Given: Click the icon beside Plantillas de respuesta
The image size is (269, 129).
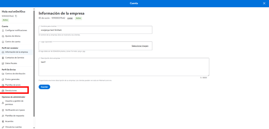Looking at the screenshot, I should pos(3,116).
